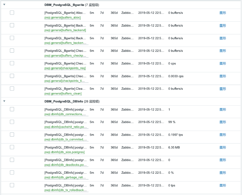
Task: Collapse the DBM_PostgreSQL_DBInfo group
Action: (4, 101)
